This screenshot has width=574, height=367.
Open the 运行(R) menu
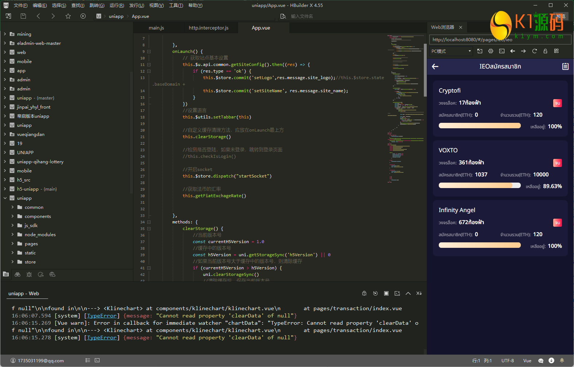[x=117, y=5]
